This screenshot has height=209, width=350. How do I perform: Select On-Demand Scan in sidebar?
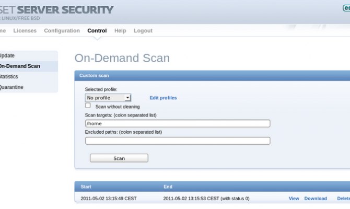(29, 66)
